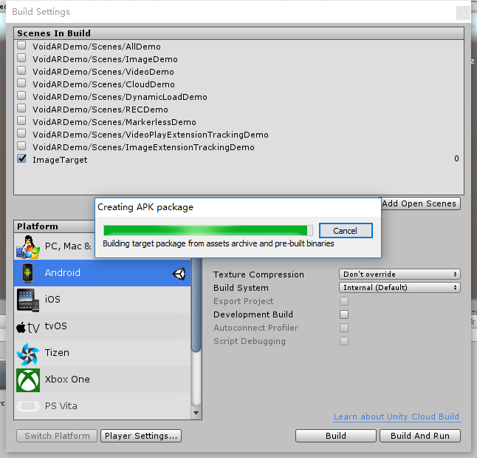The image size is (477, 458).
Task: Select the Xbox One platform label
Action: click(x=67, y=379)
